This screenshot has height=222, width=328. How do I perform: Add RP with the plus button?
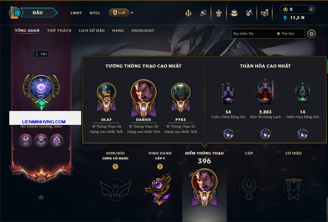click(x=311, y=9)
